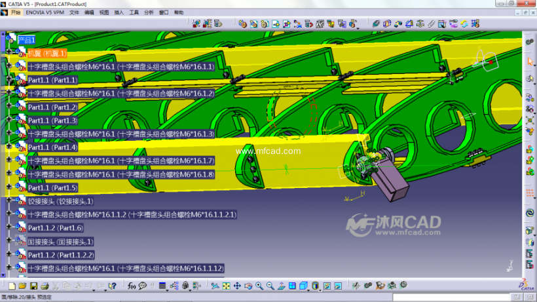Click the What's This help icon
Viewport: 537px width, 302px height.
tap(113, 286)
